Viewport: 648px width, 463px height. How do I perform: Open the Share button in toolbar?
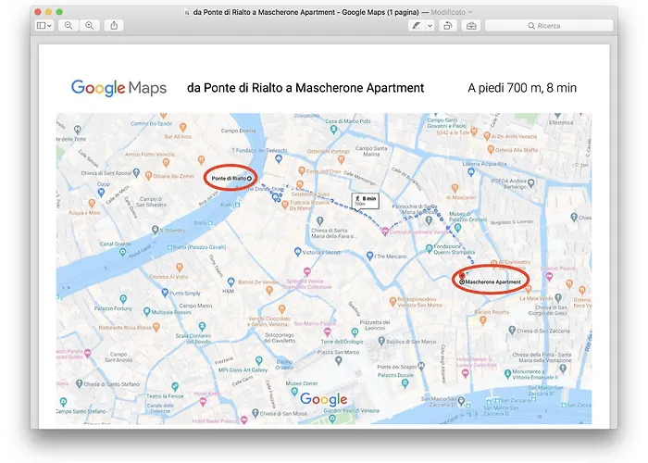pyautogui.click(x=114, y=26)
